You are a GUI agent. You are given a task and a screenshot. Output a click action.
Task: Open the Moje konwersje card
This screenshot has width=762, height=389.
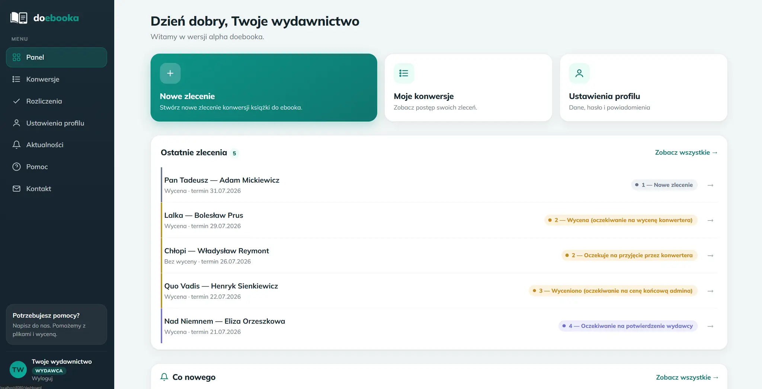pyautogui.click(x=468, y=87)
